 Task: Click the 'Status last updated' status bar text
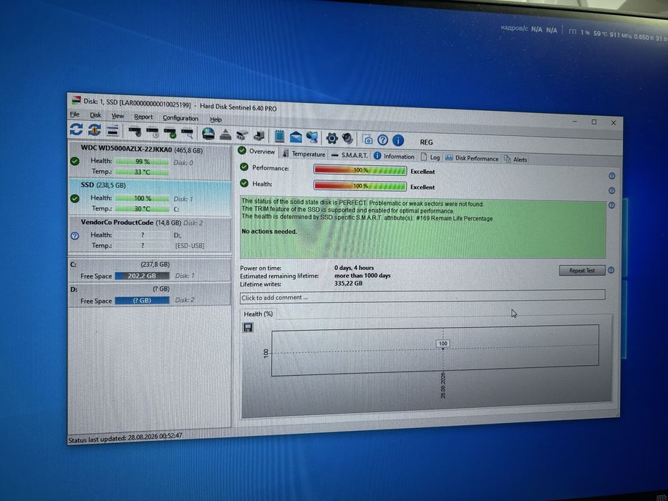click(125, 437)
